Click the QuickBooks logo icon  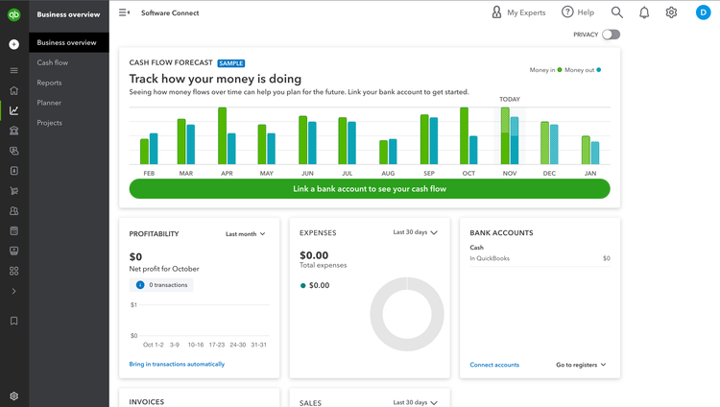coord(14,14)
